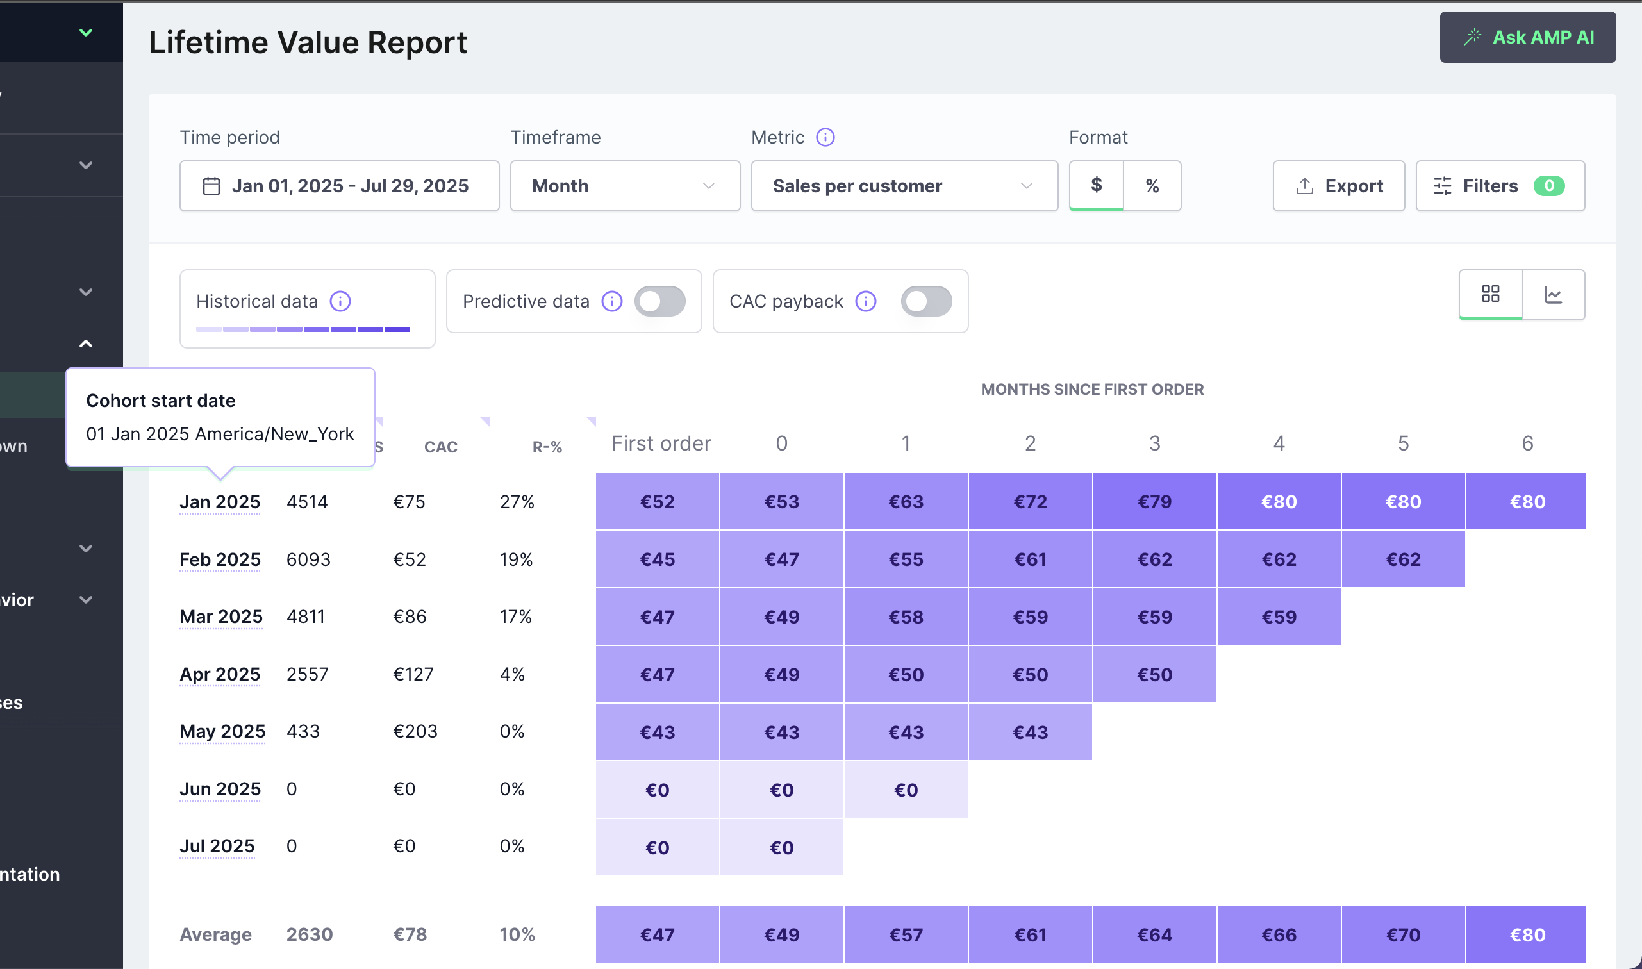Click the Mar 2025 month 4 cell €59
1642x969 pixels.
click(x=1279, y=617)
